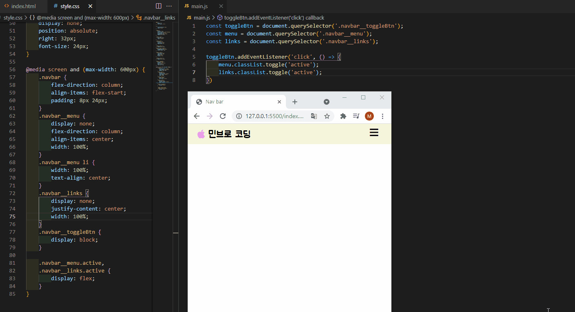Toggle the hamburger menu button on the page
Screen dimensions: 575x312
374,133
